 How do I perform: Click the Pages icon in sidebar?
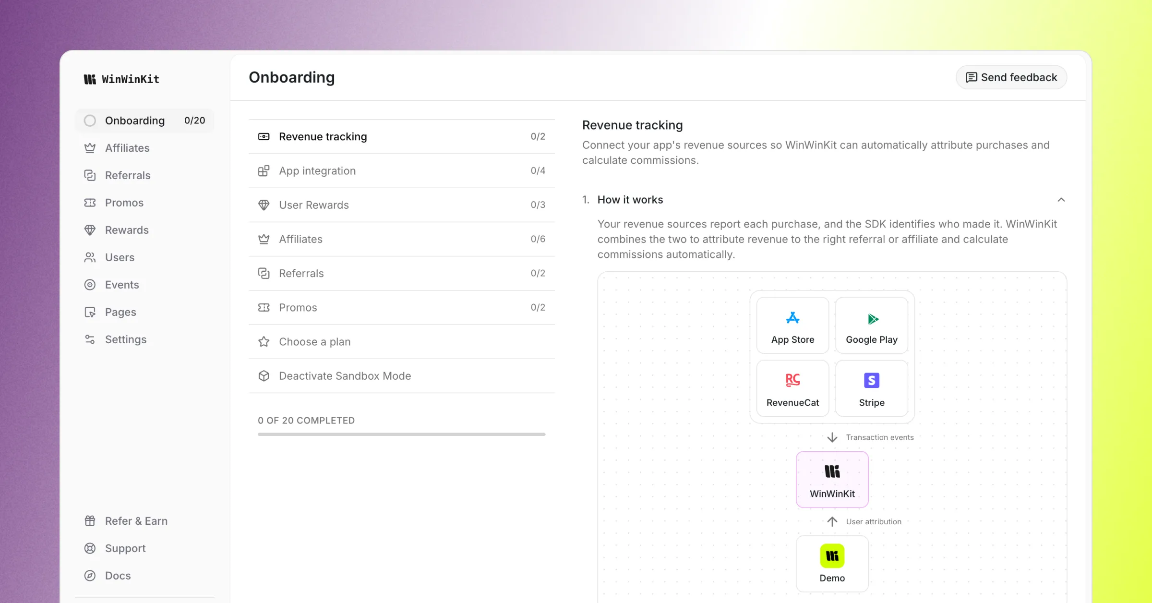pos(90,312)
